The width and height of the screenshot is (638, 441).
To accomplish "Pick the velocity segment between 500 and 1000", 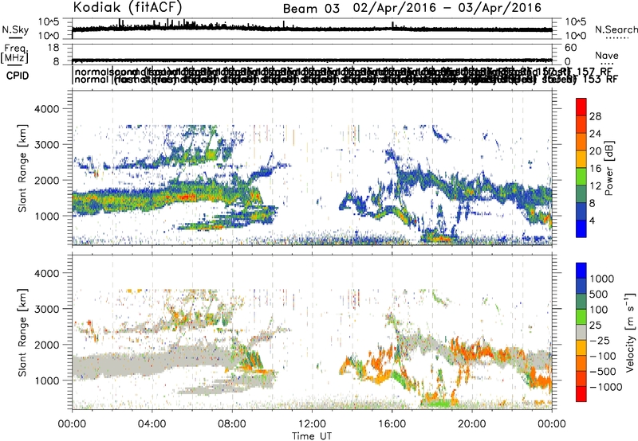I will pos(581,287).
